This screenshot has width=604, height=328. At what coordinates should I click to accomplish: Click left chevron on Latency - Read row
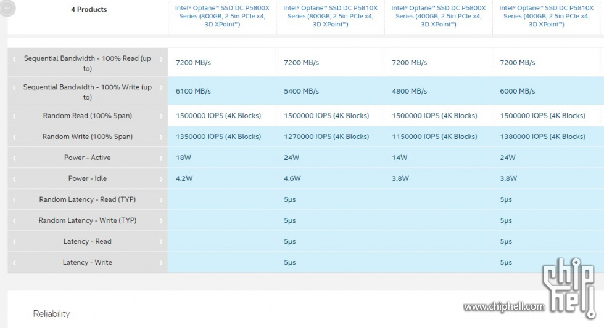point(14,242)
